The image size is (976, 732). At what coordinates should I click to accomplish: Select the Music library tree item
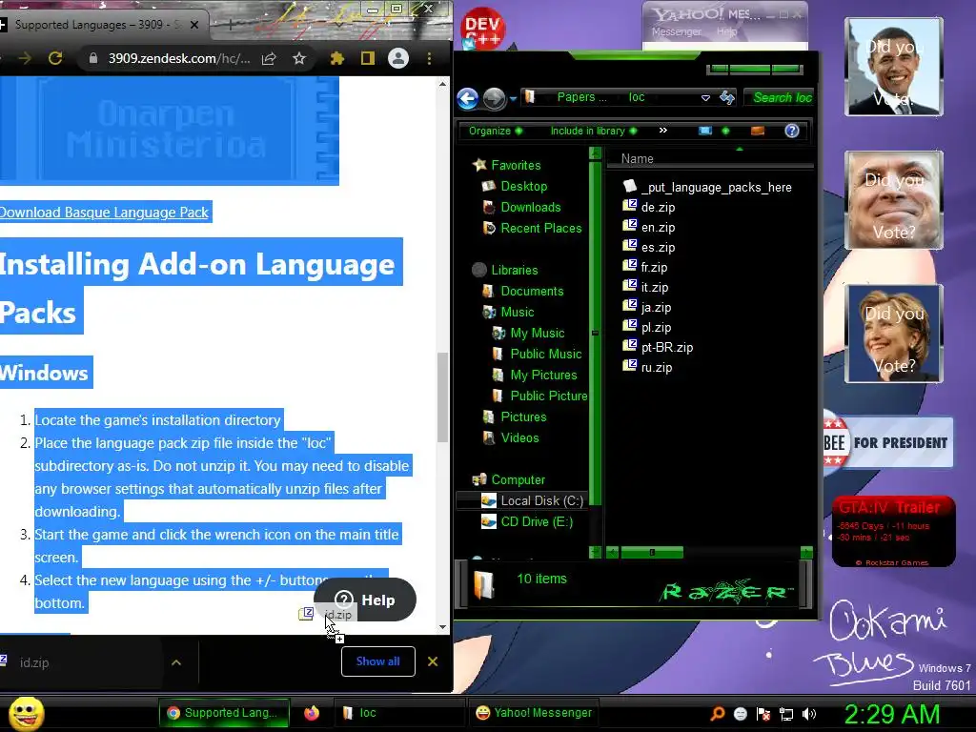point(509,312)
